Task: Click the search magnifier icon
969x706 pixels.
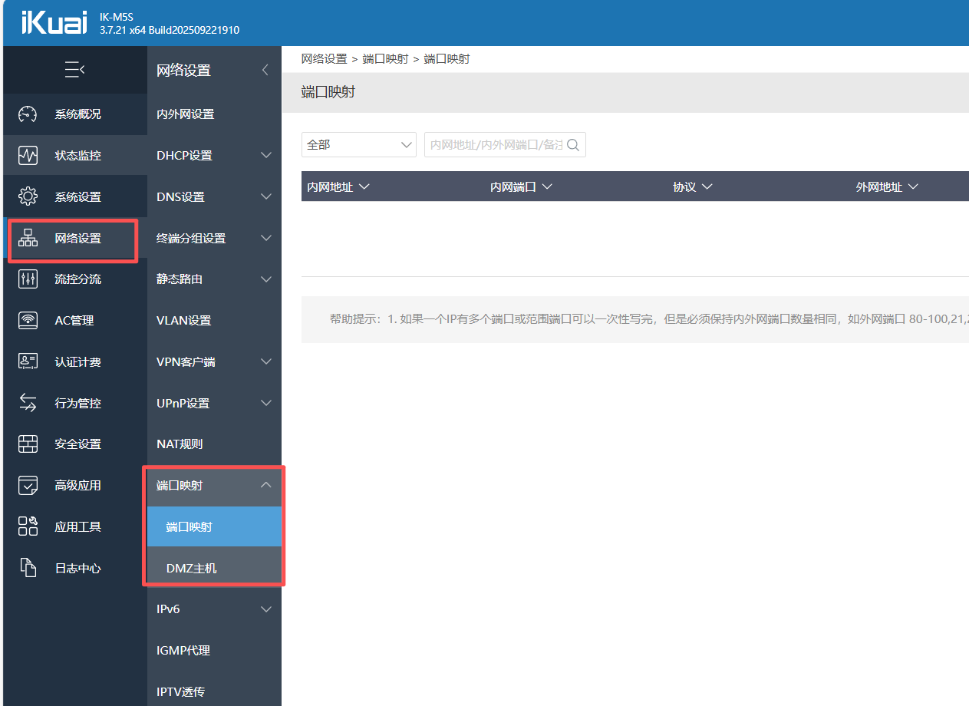Action: point(573,145)
